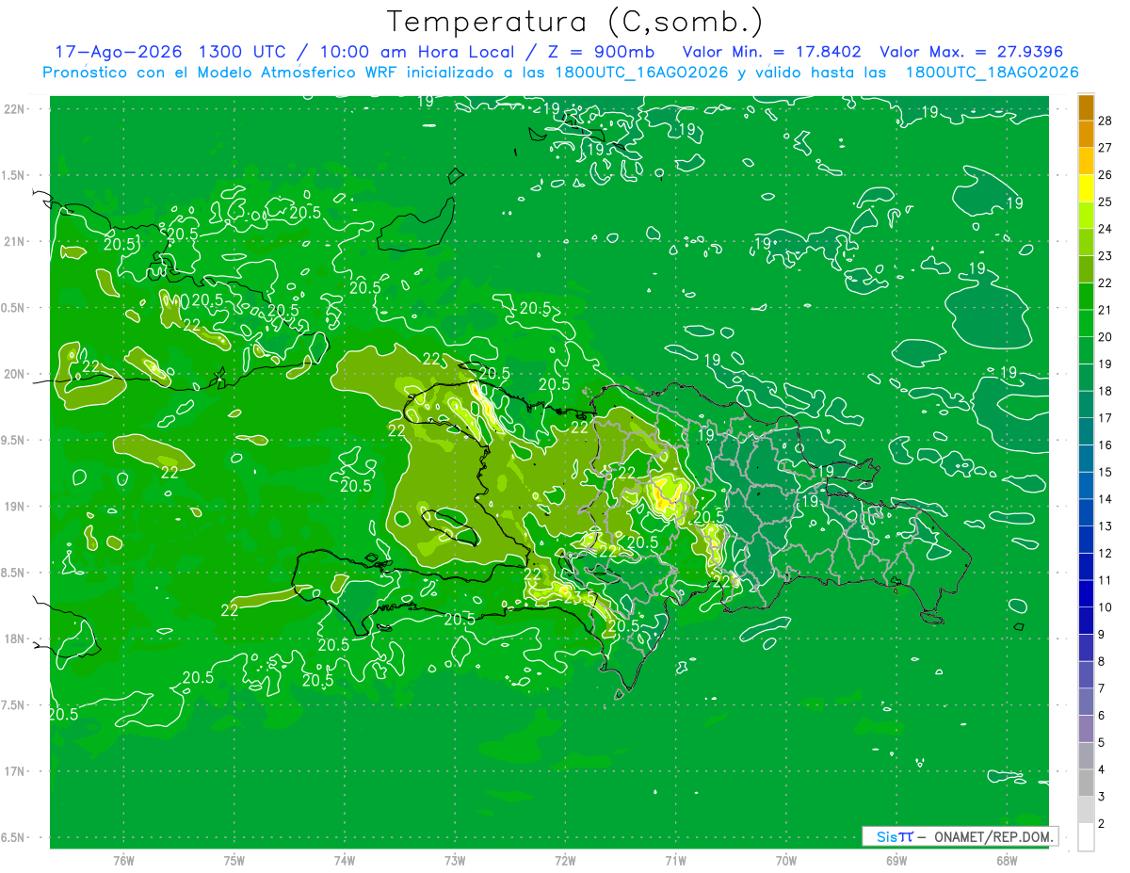Click the deep blue swatch between 10 and 11

pos(1086,594)
